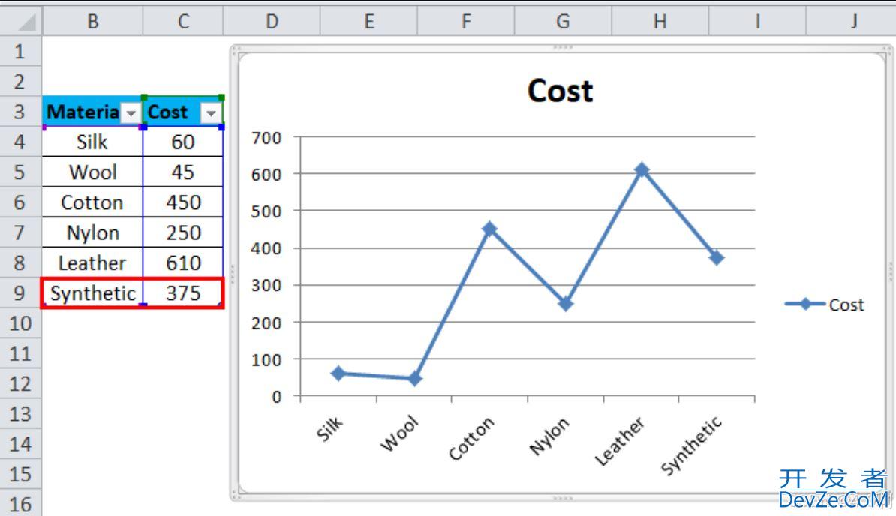Click the cell containing Wool
This screenshot has width=896, height=516.
coord(92,172)
